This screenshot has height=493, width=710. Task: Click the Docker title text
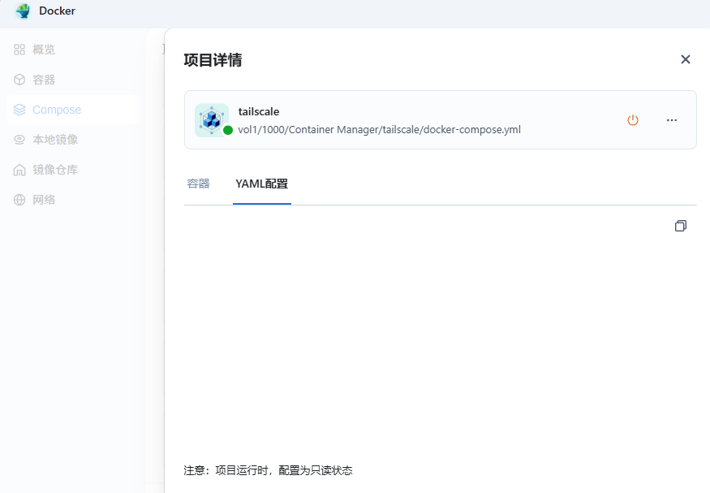[x=57, y=11]
